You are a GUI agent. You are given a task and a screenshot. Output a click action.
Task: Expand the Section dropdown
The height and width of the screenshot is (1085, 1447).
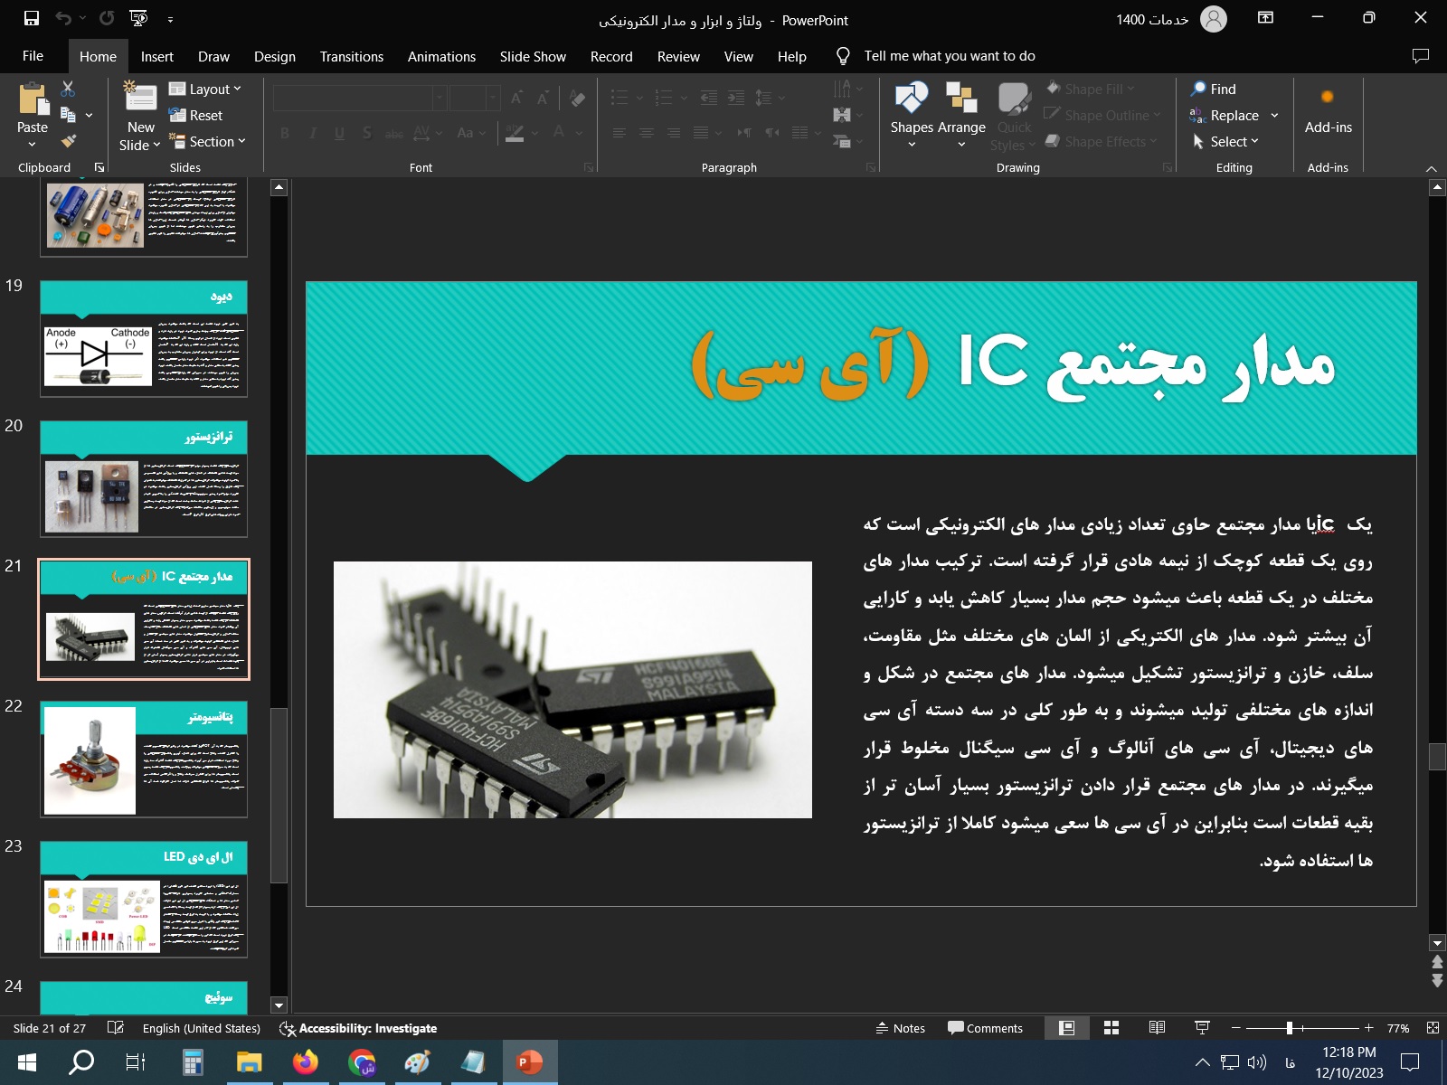tap(208, 141)
